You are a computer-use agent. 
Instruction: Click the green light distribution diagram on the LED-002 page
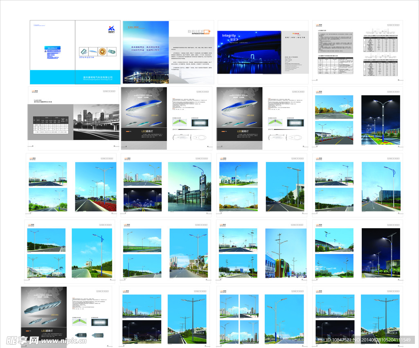(275, 123)
